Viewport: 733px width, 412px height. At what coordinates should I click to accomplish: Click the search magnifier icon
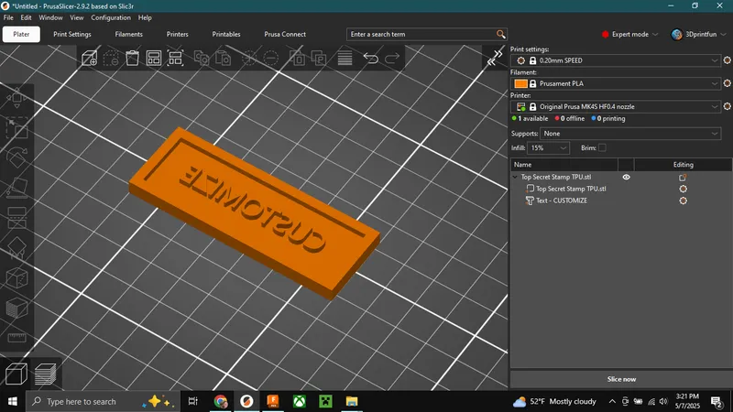pos(500,34)
